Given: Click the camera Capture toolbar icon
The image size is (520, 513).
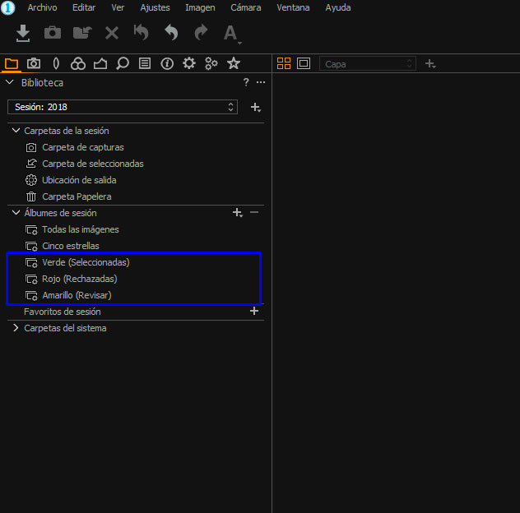Looking at the screenshot, I should 53,33.
